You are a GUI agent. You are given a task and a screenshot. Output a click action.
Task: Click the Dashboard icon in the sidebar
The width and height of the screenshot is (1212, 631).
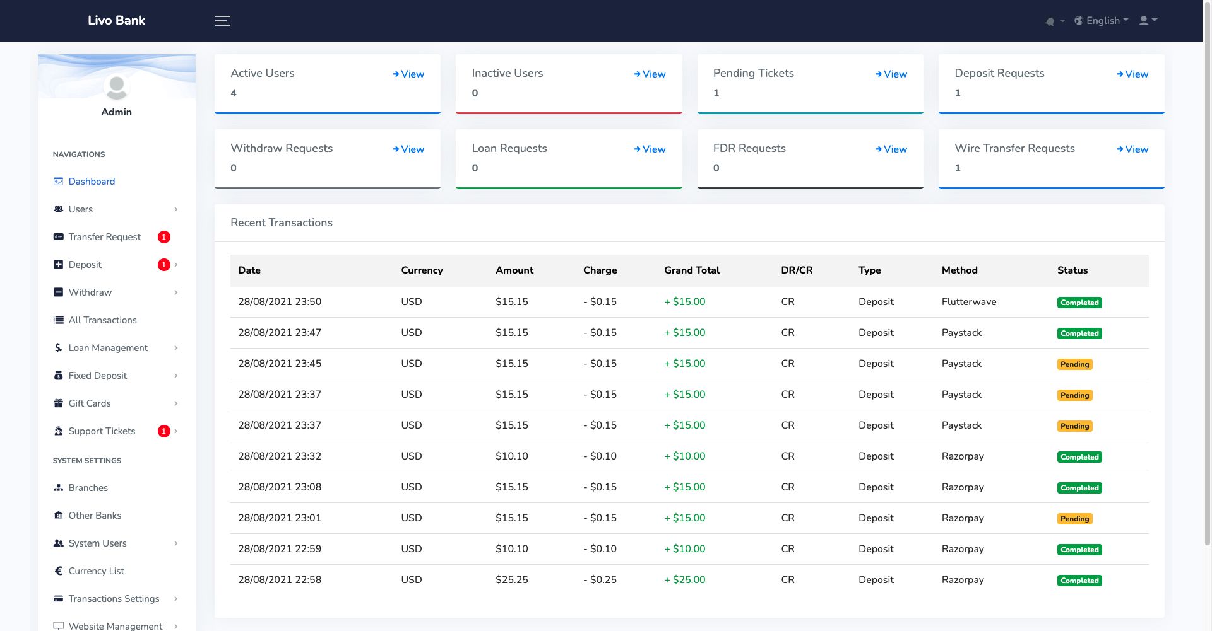[x=59, y=182]
